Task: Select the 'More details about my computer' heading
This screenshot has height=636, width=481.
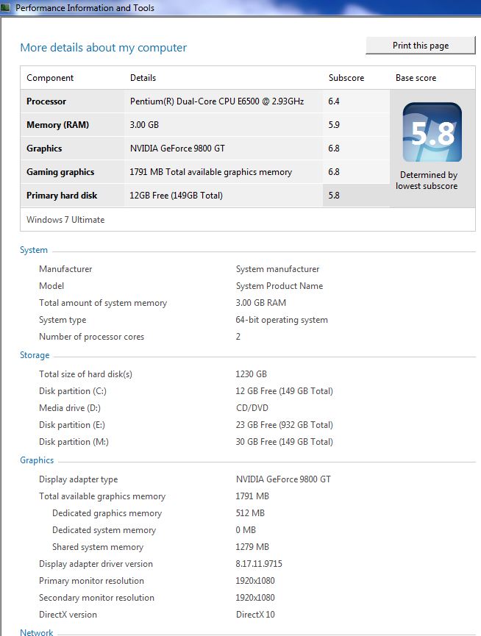Action: point(104,48)
